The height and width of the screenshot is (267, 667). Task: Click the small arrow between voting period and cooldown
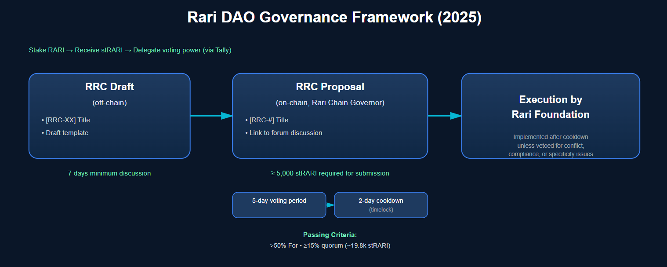(330, 205)
